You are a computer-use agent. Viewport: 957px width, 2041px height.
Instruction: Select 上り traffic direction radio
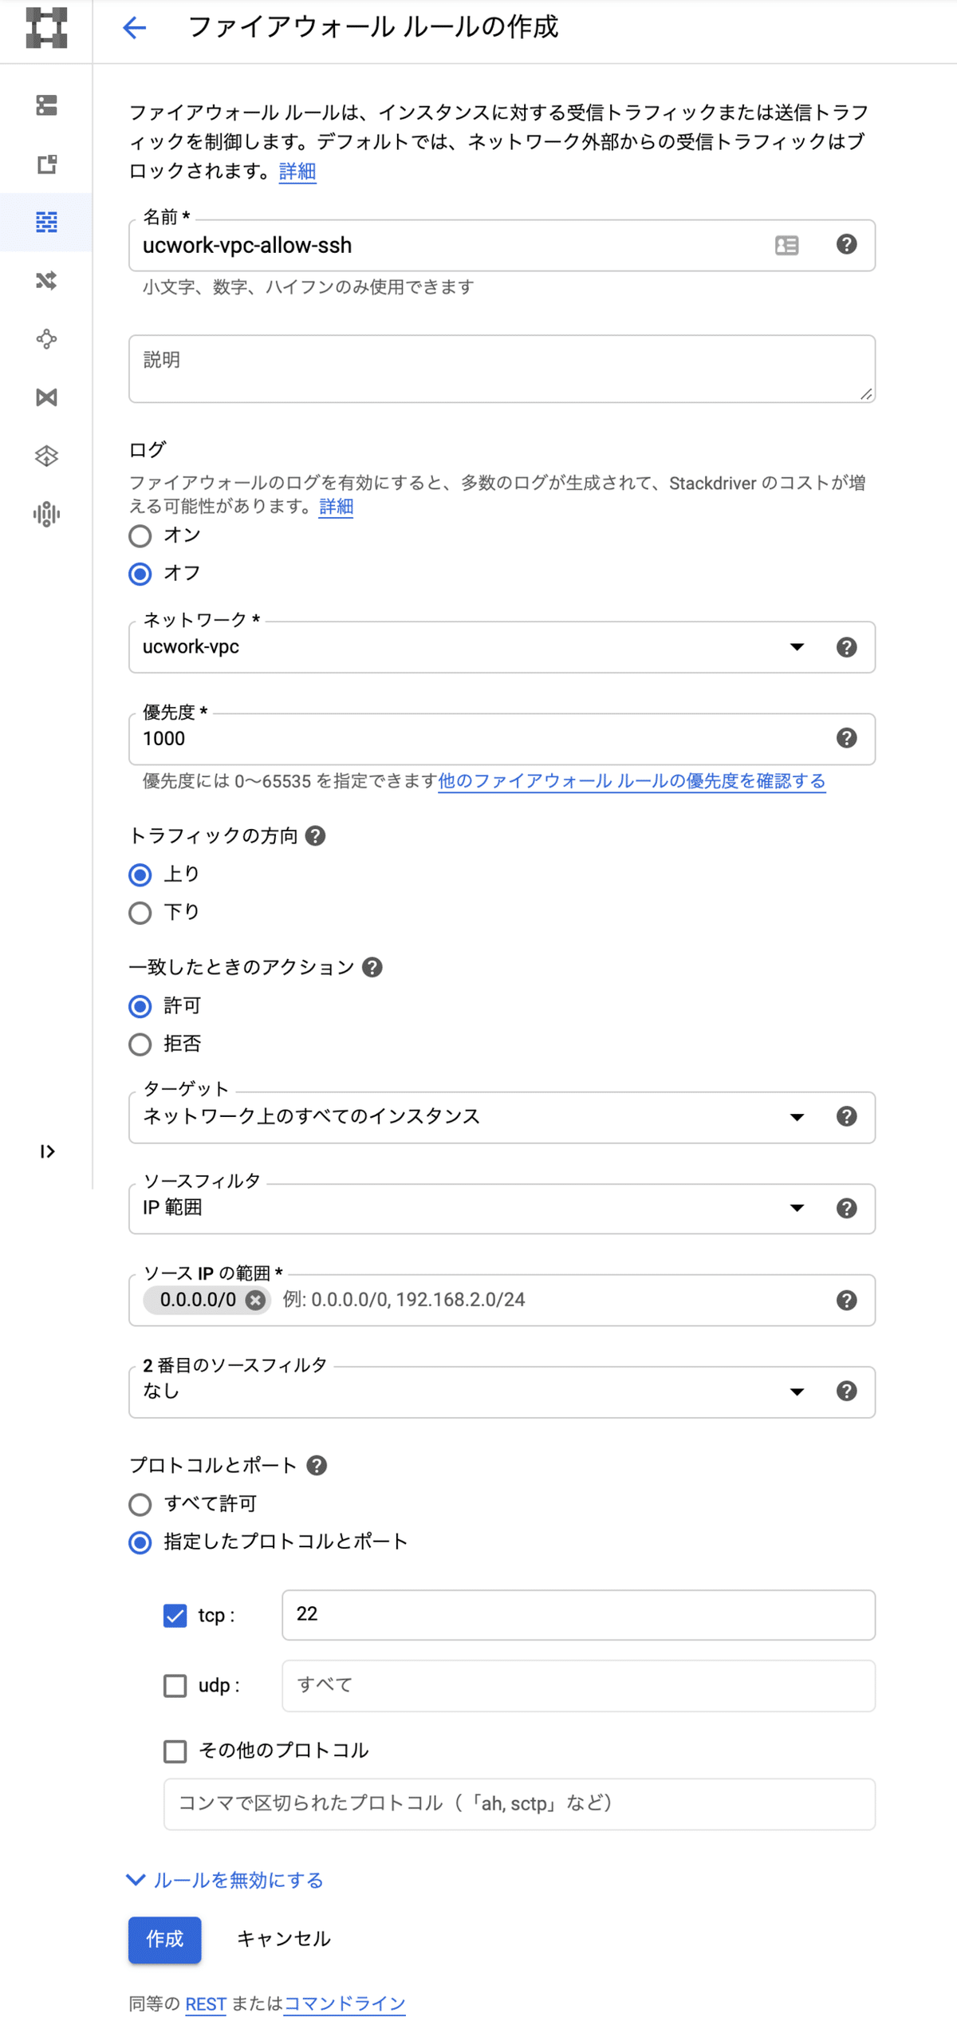tap(140, 875)
